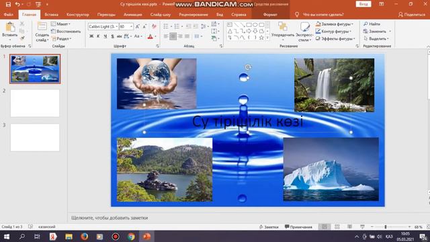This screenshot has width=430, height=242.
Task: Open the font size 60 dropdown
Action: (x=132, y=27)
